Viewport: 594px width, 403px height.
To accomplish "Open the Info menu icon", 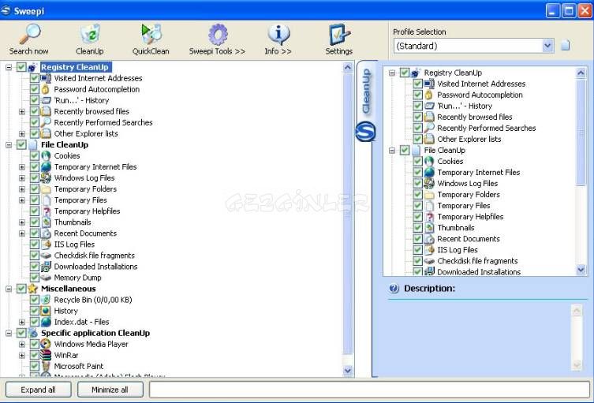I will pos(278,35).
